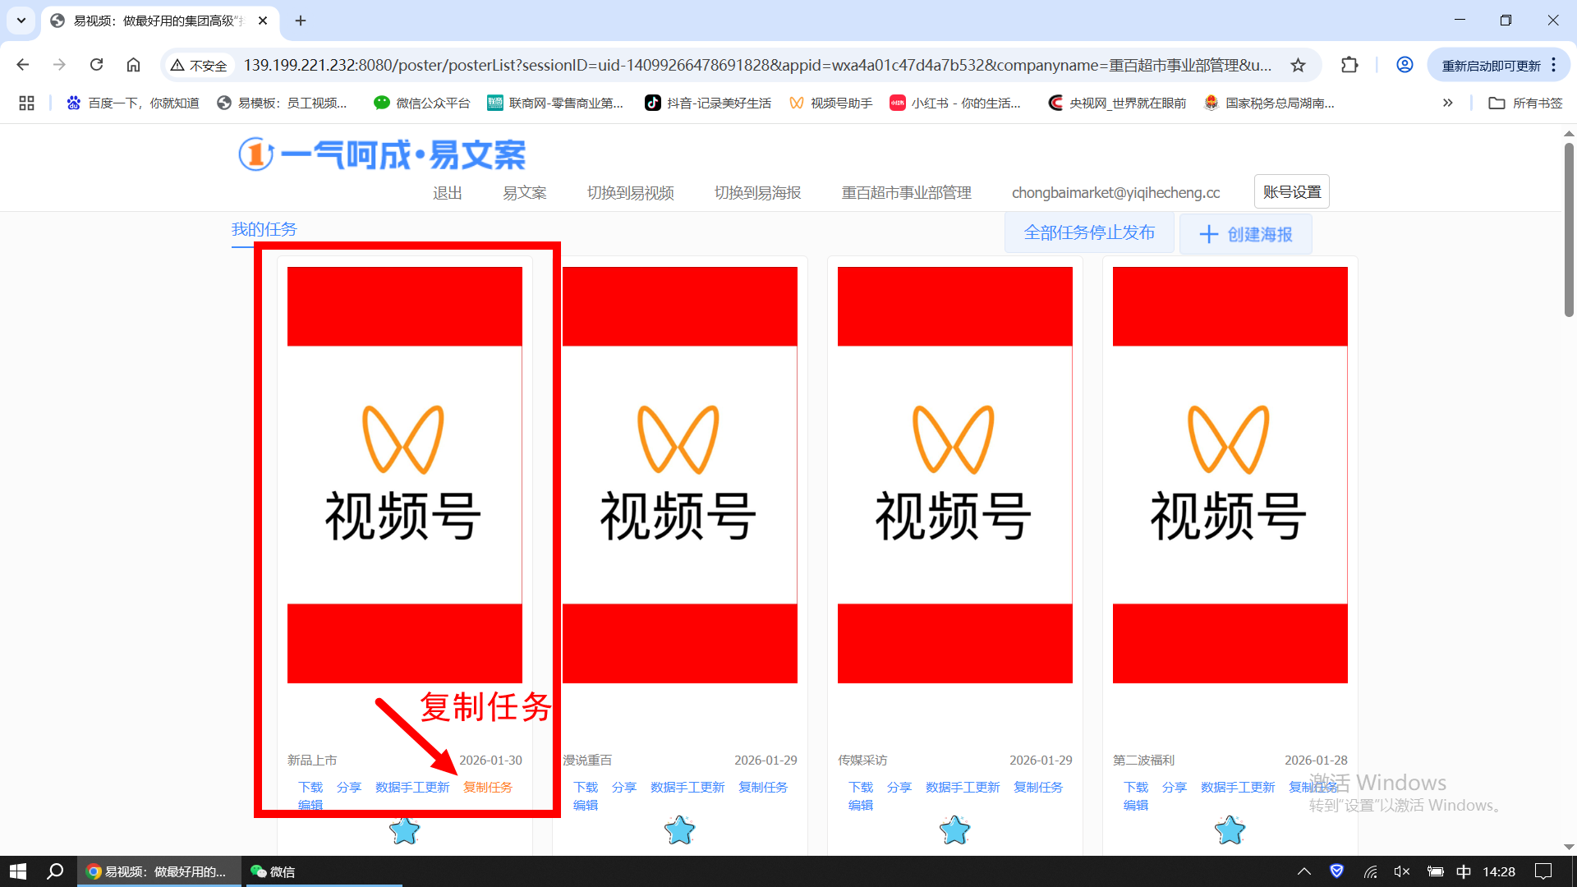
Task: Click the 不安全 site info indicator
Action: 199,65
